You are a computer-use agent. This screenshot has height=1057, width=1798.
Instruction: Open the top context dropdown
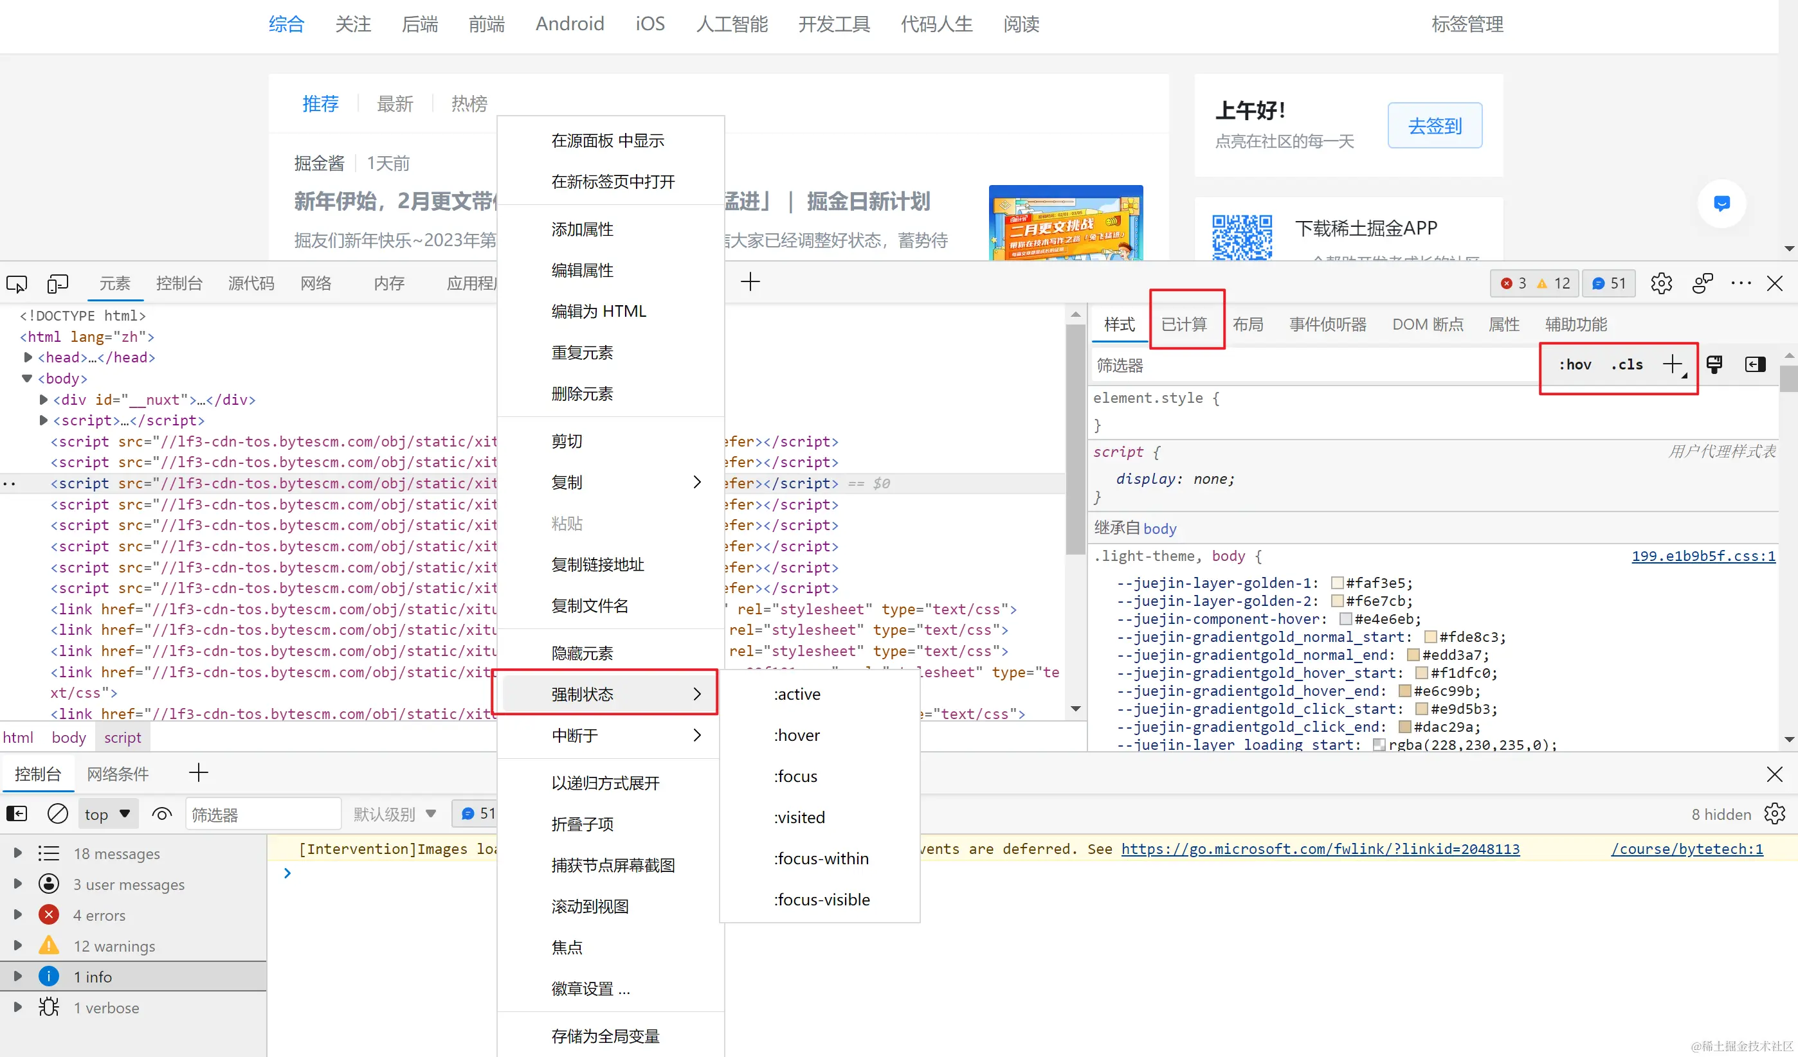107,814
